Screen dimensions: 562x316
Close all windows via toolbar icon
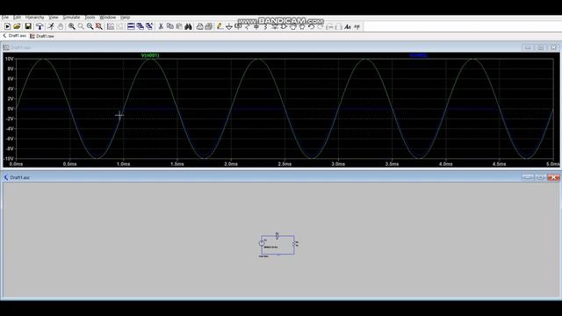point(149,26)
